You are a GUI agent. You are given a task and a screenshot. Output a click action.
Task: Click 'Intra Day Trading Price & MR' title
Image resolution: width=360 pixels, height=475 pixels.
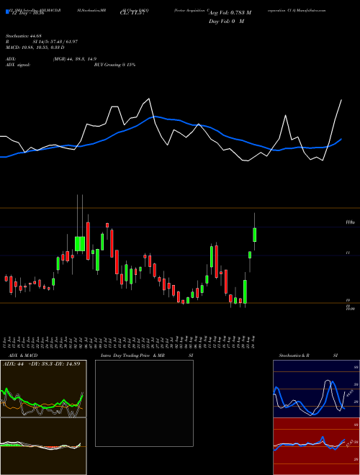(x=132, y=356)
